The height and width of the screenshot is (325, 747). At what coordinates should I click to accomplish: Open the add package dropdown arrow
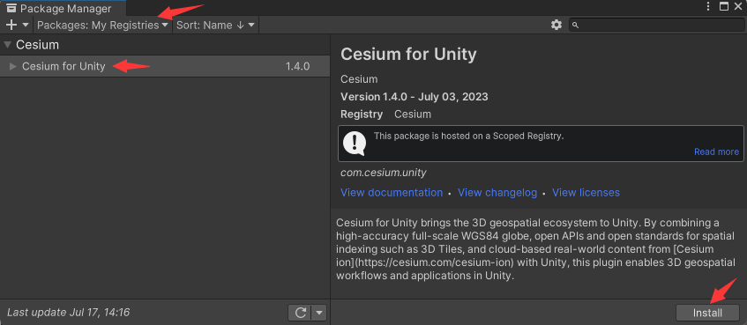(26, 26)
